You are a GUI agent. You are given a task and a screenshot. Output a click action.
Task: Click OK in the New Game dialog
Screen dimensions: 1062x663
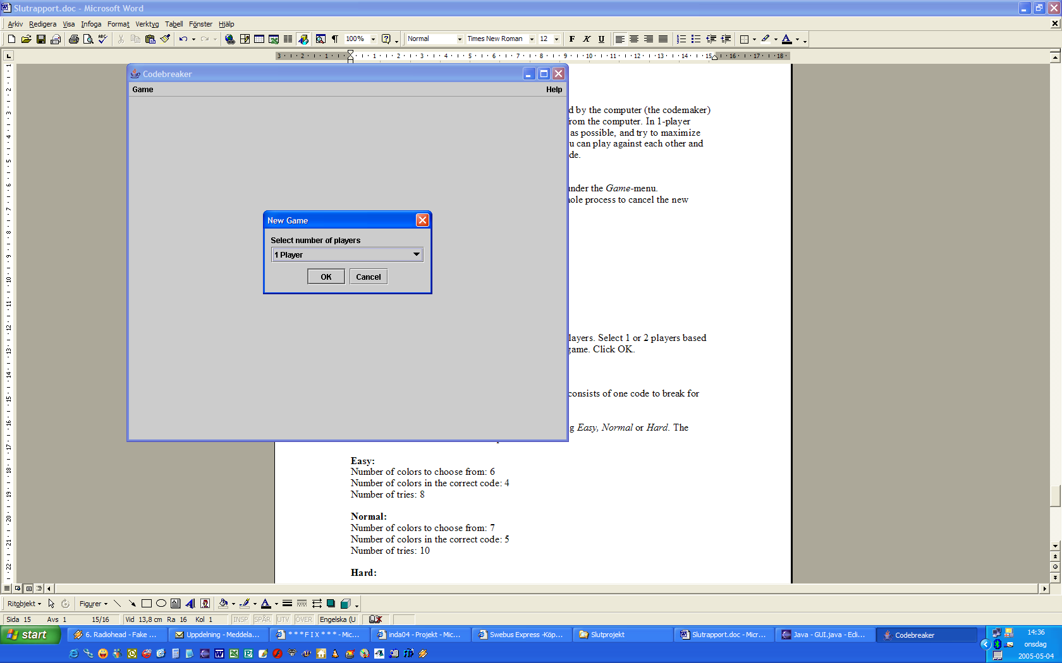point(326,277)
